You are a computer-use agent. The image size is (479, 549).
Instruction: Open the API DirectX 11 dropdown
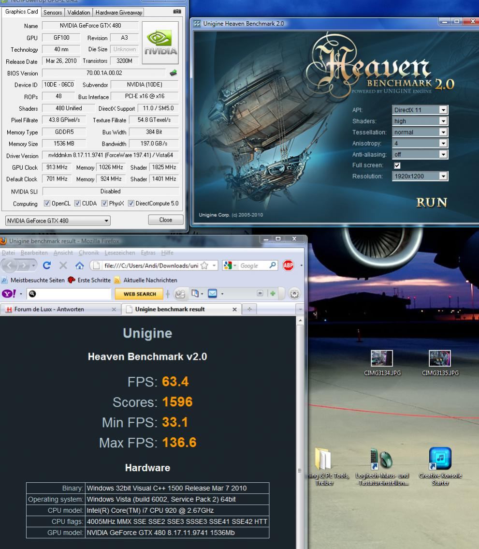pyautogui.click(x=420, y=110)
